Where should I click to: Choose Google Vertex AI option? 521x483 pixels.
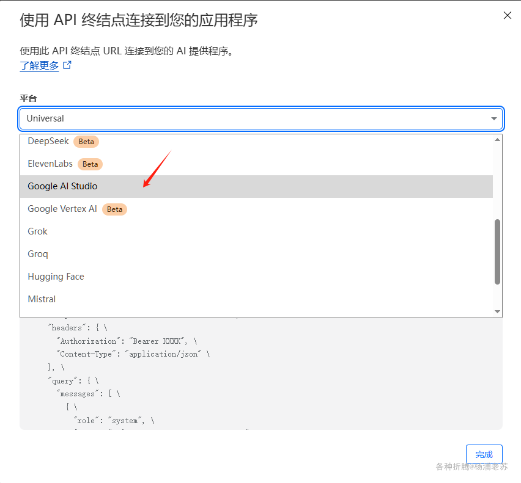click(256, 209)
